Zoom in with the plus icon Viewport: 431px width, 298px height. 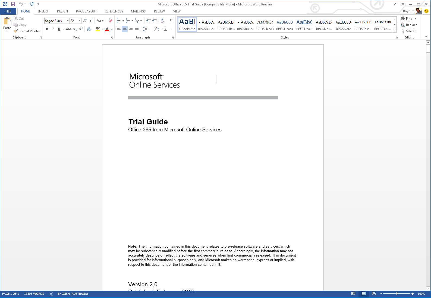pyautogui.click(x=413, y=294)
